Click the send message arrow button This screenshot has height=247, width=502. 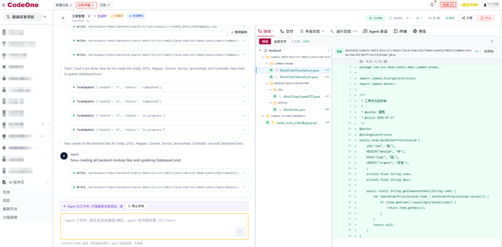tap(240, 232)
